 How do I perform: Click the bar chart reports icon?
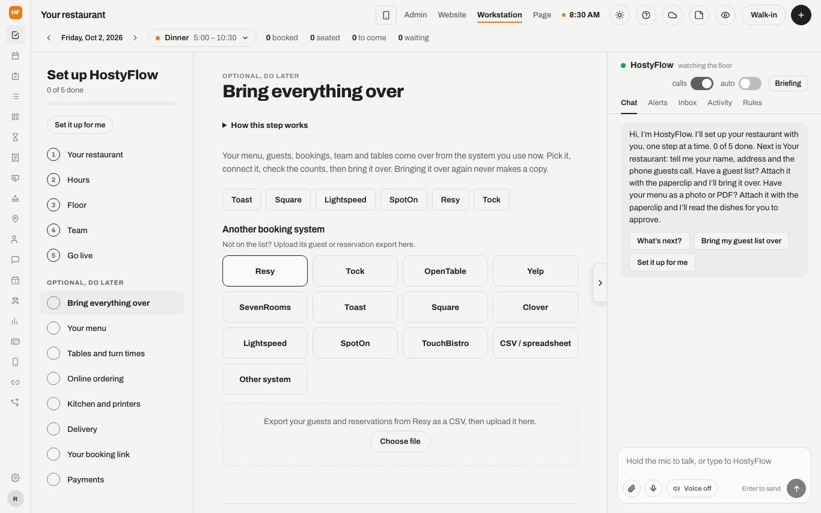[15, 321]
